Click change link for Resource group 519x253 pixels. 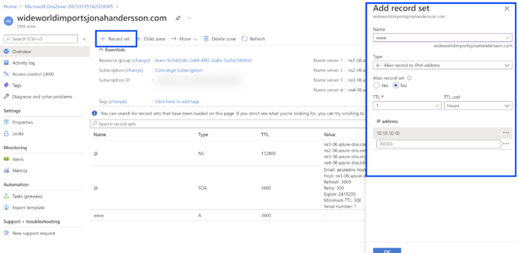(x=141, y=61)
